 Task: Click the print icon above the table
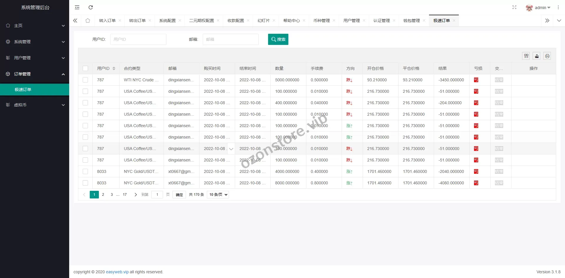pyautogui.click(x=547, y=56)
